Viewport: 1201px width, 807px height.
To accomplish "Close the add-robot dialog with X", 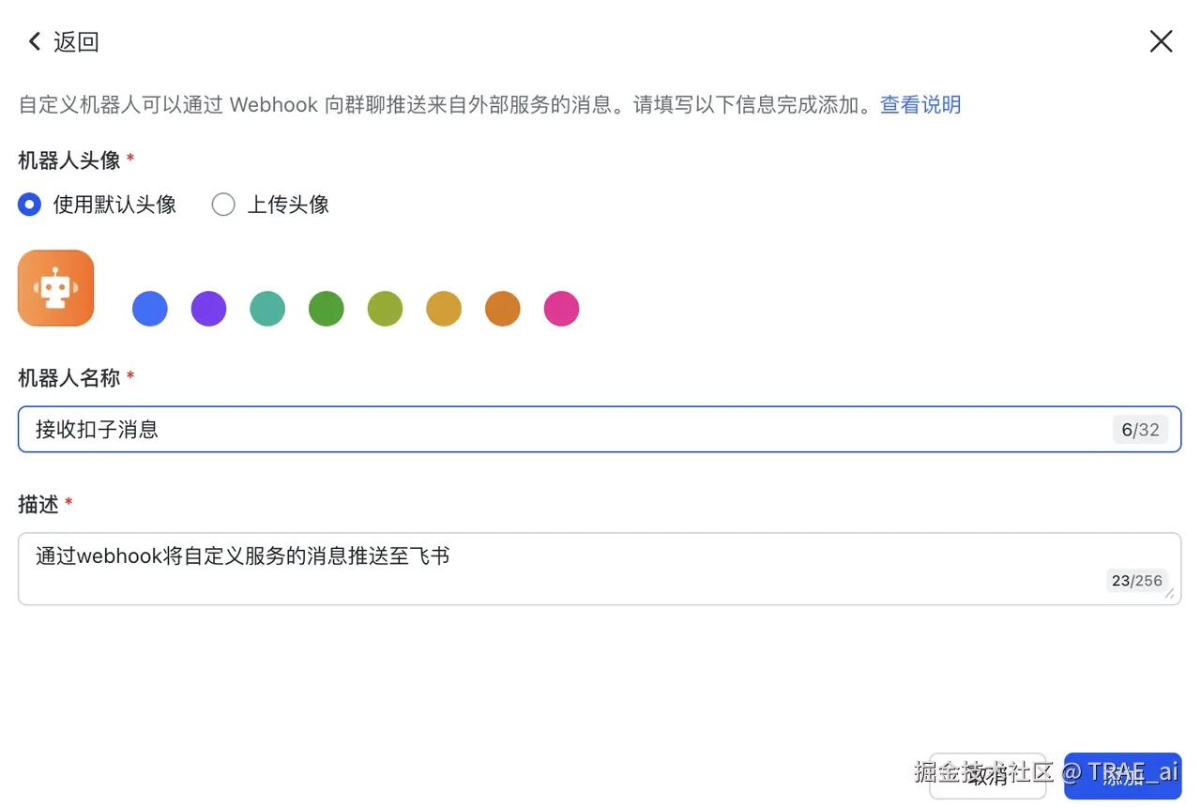I will coord(1161,41).
